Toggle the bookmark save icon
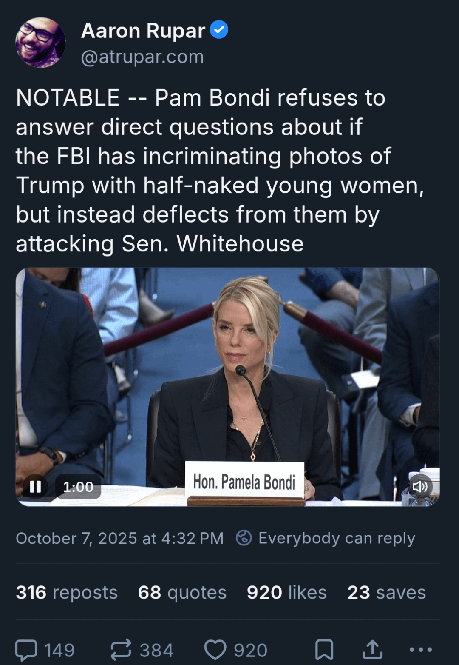The width and height of the screenshot is (459, 665). click(324, 650)
